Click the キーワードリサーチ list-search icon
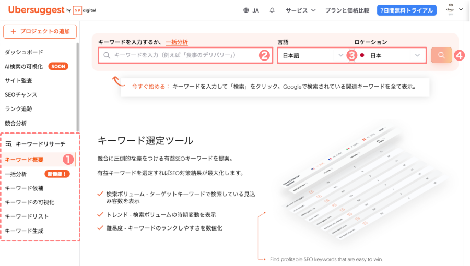The width and height of the screenshot is (470, 266). tap(9, 144)
